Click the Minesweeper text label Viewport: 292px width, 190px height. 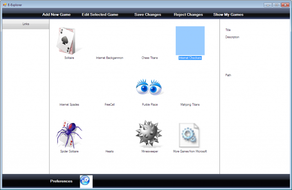[x=150, y=152]
